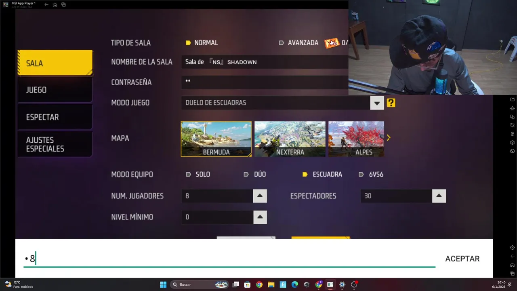The width and height of the screenshot is (517, 291).
Task: Open the stacked layers multi-instance icon
Action: (512, 142)
